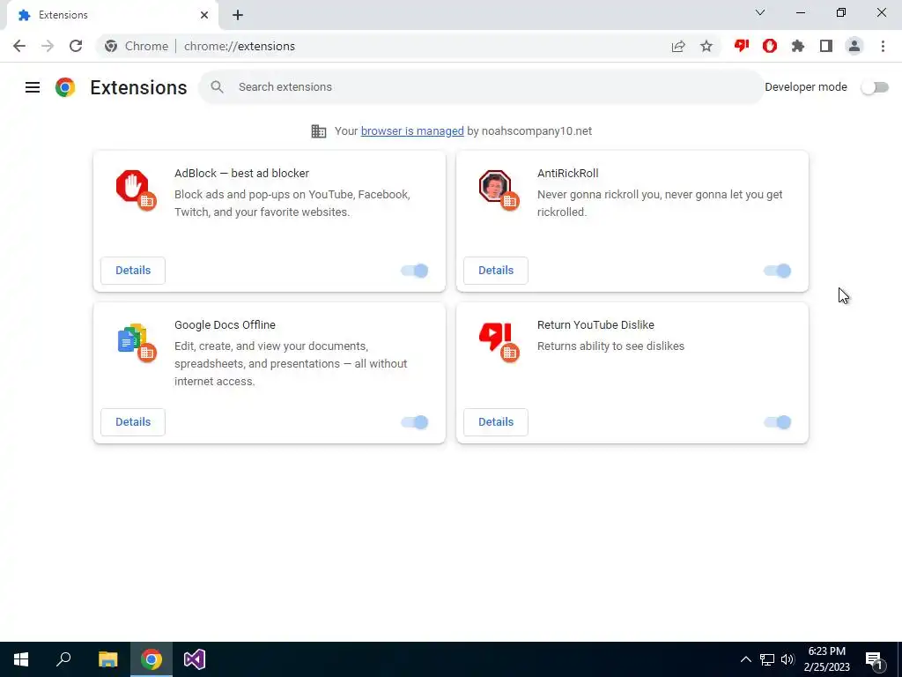The height and width of the screenshot is (677, 902).
Task: Open Chrome's three-dot menu
Action: point(883,46)
